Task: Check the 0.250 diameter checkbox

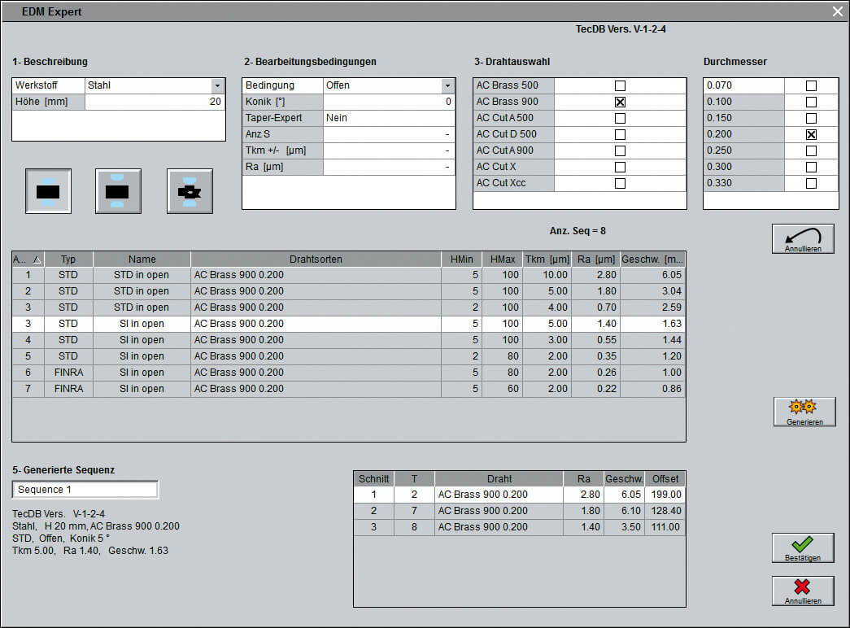Action: coord(811,150)
